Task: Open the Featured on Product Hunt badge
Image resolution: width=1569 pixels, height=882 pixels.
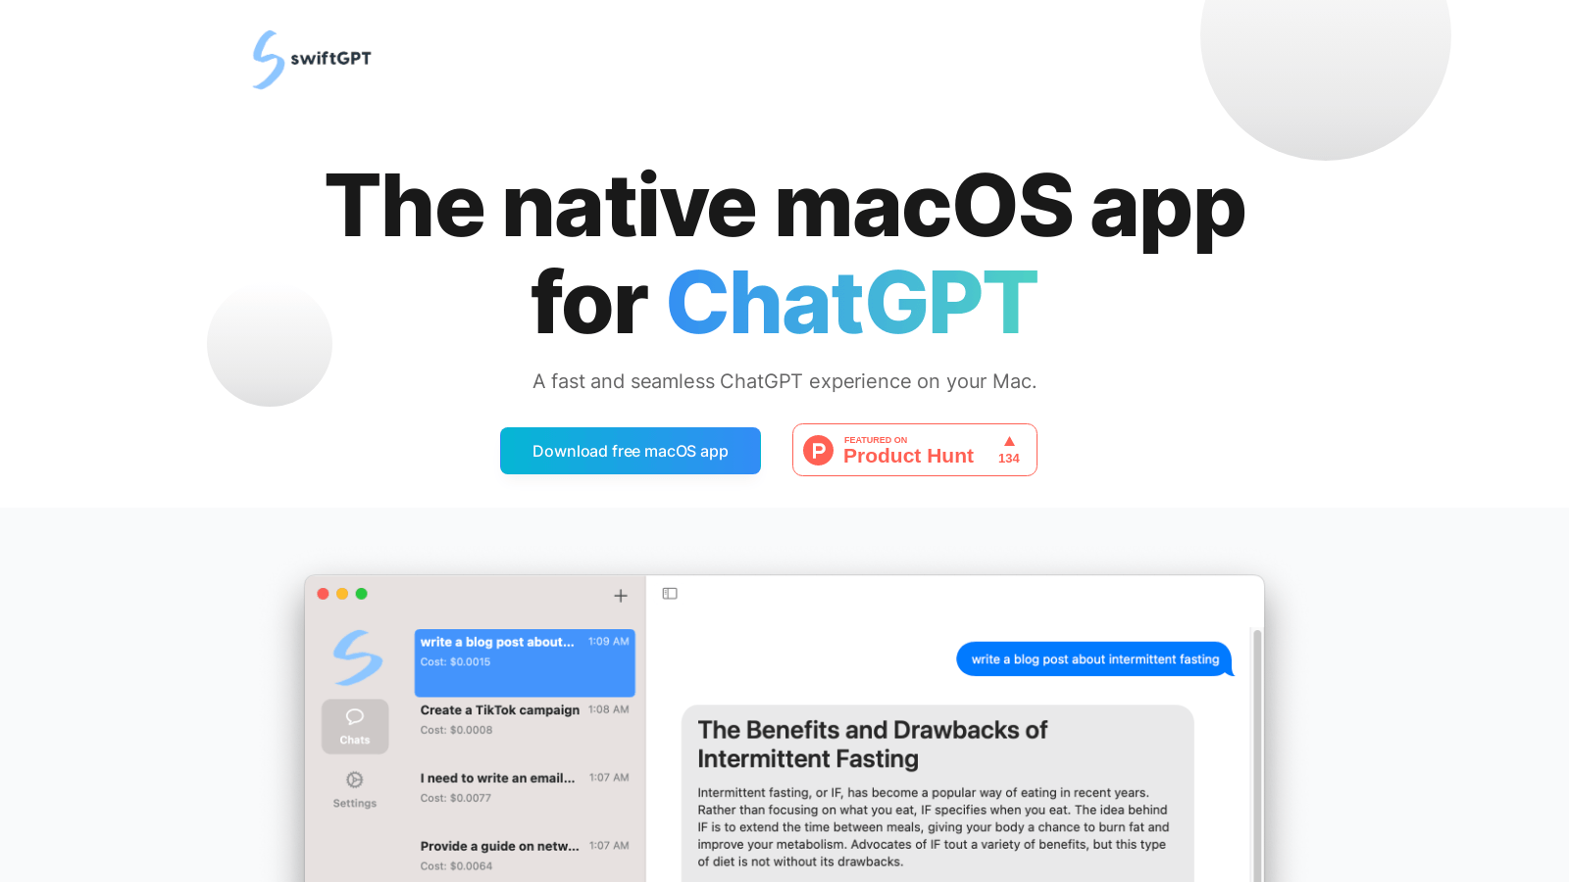Action: (915, 450)
